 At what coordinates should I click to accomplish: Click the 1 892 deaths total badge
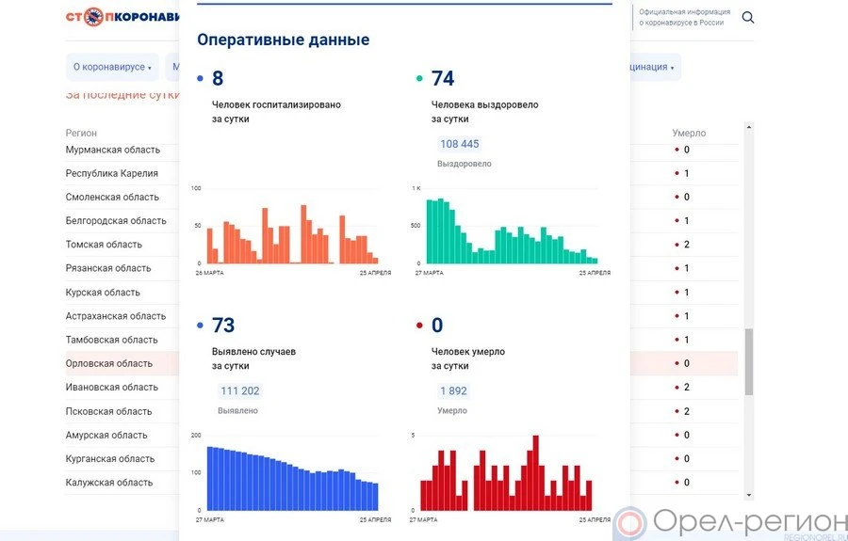[x=453, y=390]
